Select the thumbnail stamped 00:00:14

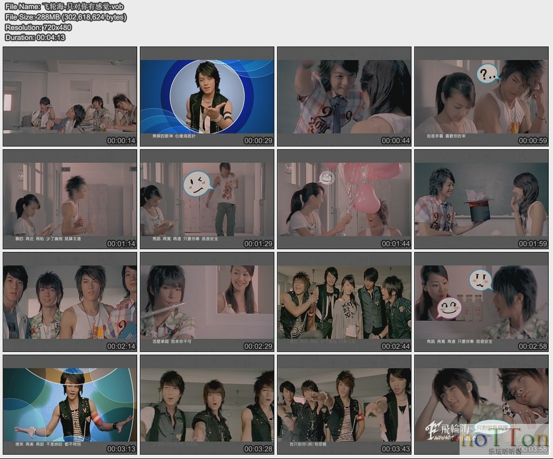point(70,96)
